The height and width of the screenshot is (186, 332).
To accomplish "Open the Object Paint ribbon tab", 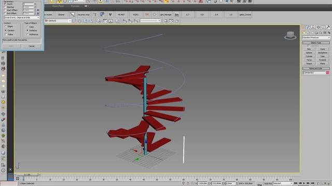I will coord(58,6).
